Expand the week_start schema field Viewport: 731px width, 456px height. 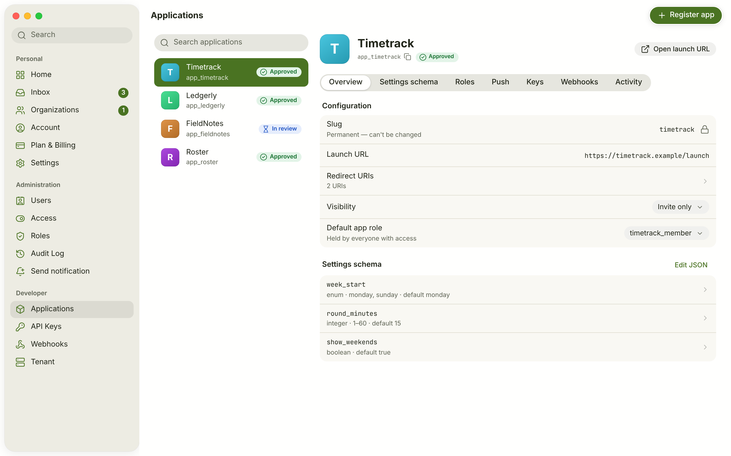pyautogui.click(x=518, y=290)
